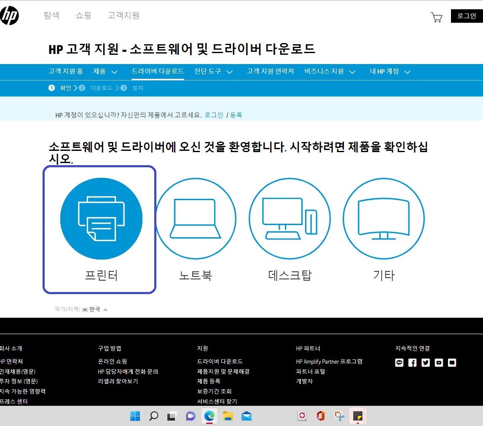This screenshot has width=483, height=426.
Task: Visit HP's Facebook page via footer icon
Action: [412, 362]
